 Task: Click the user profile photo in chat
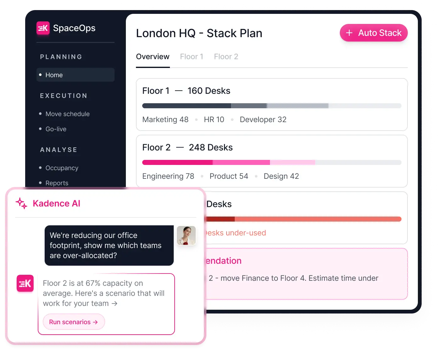point(186,235)
